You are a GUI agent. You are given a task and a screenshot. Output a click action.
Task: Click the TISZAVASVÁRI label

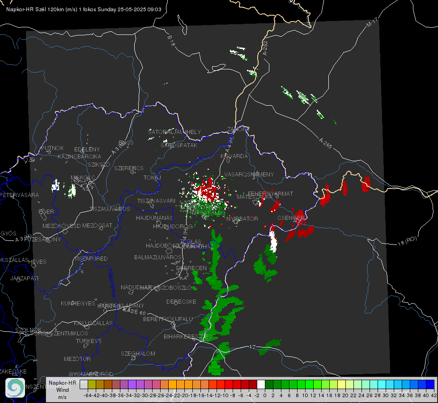pyautogui.click(x=156, y=201)
